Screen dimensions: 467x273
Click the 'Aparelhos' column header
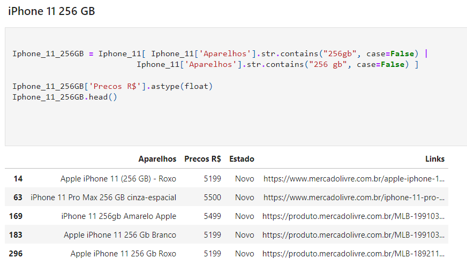point(157,159)
